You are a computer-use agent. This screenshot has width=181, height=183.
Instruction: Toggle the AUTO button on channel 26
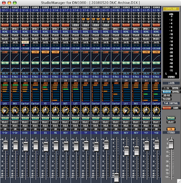click(96, 118)
